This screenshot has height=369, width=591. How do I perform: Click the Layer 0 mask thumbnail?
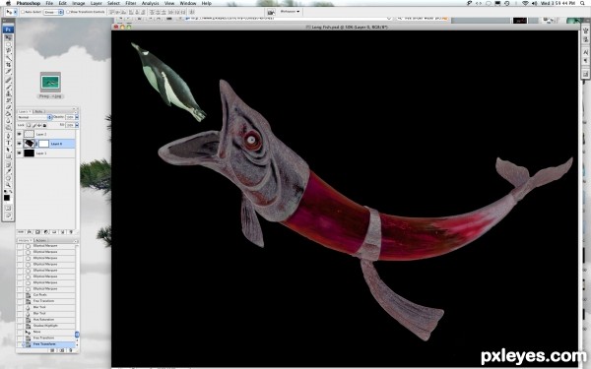tap(43, 144)
